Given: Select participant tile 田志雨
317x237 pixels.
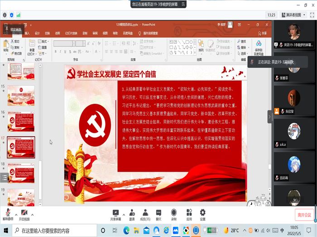Looking at the screenshot, I should click(293, 167).
